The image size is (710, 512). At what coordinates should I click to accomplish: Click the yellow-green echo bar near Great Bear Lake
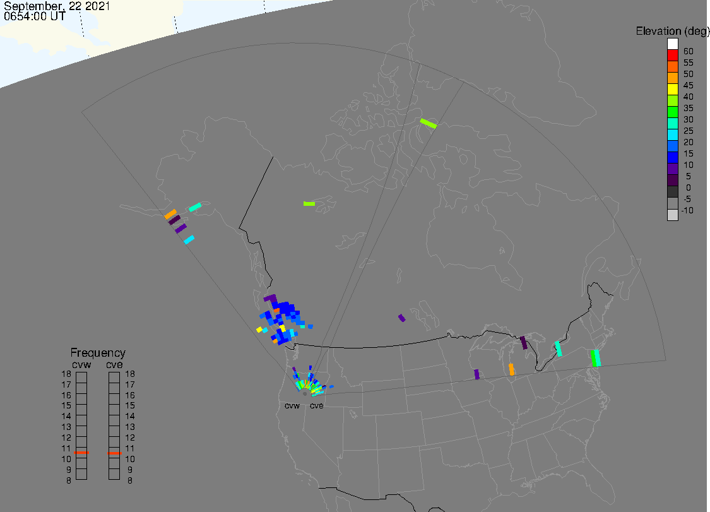tap(309, 204)
